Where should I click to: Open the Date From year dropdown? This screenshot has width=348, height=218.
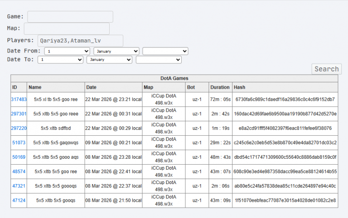[x=165, y=51]
